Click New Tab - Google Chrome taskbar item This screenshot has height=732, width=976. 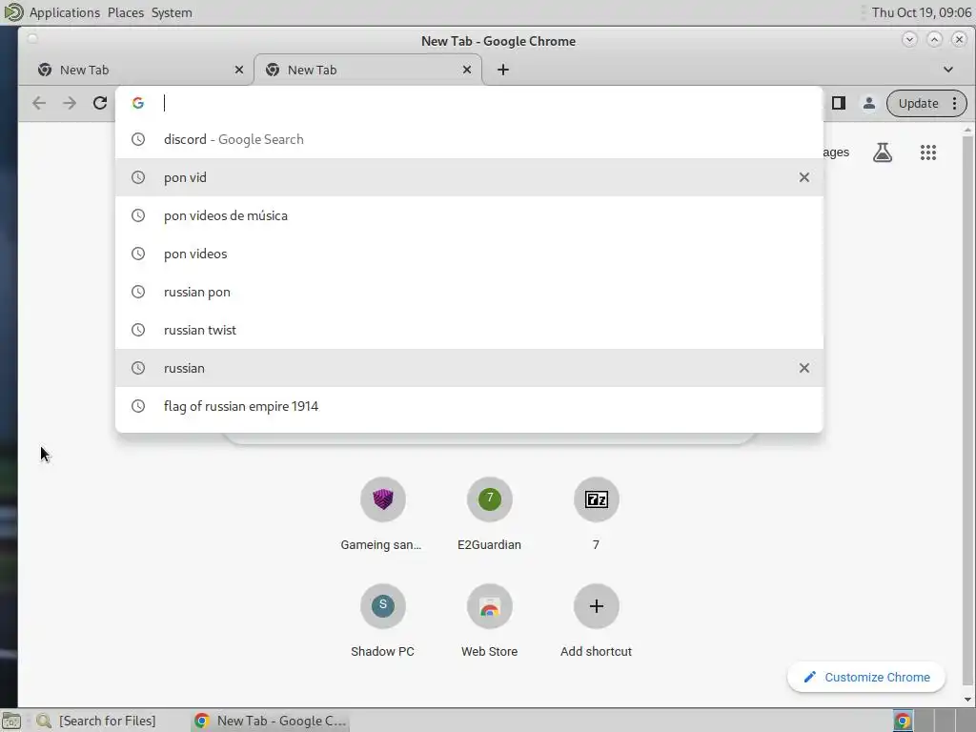tap(270, 721)
